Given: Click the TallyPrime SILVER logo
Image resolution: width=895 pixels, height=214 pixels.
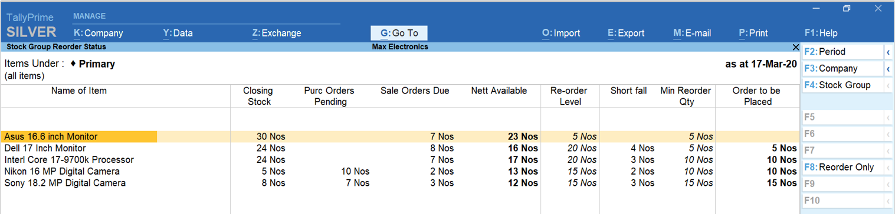Looking at the screenshot, I should (x=31, y=25).
